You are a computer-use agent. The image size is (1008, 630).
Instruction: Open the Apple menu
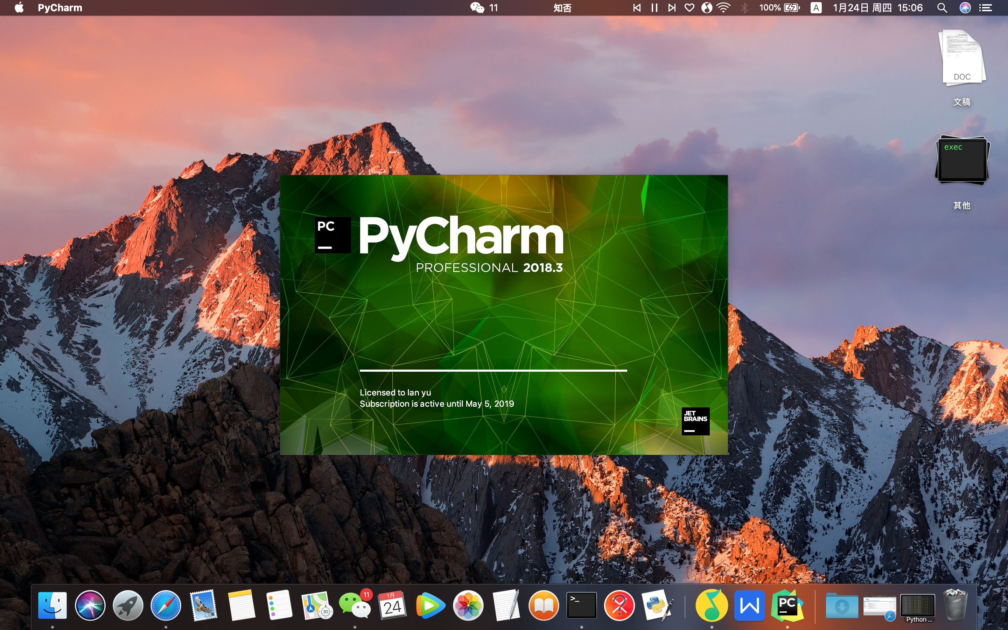coord(19,7)
